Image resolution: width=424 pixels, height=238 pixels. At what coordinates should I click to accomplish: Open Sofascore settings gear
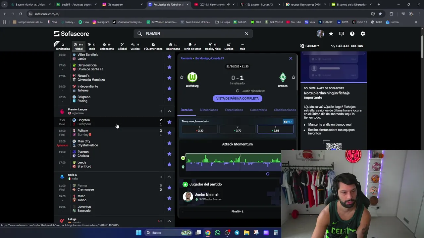pos(363,34)
